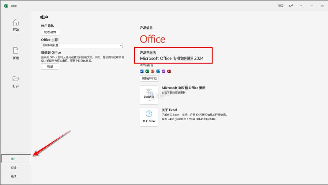Click the Word product icon
This screenshot has width=328, height=185.
pyautogui.click(x=142, y=71)
